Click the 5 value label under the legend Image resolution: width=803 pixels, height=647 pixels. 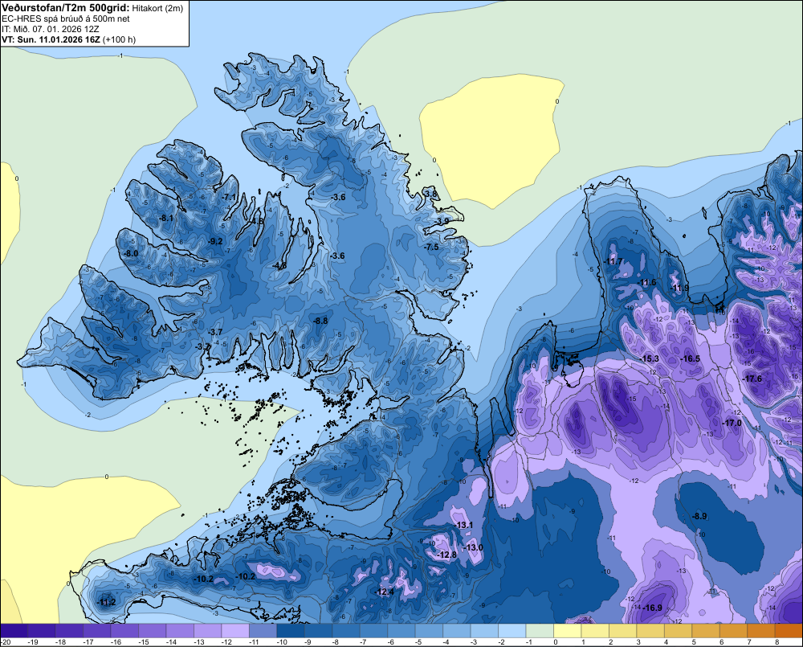point(694,642)
